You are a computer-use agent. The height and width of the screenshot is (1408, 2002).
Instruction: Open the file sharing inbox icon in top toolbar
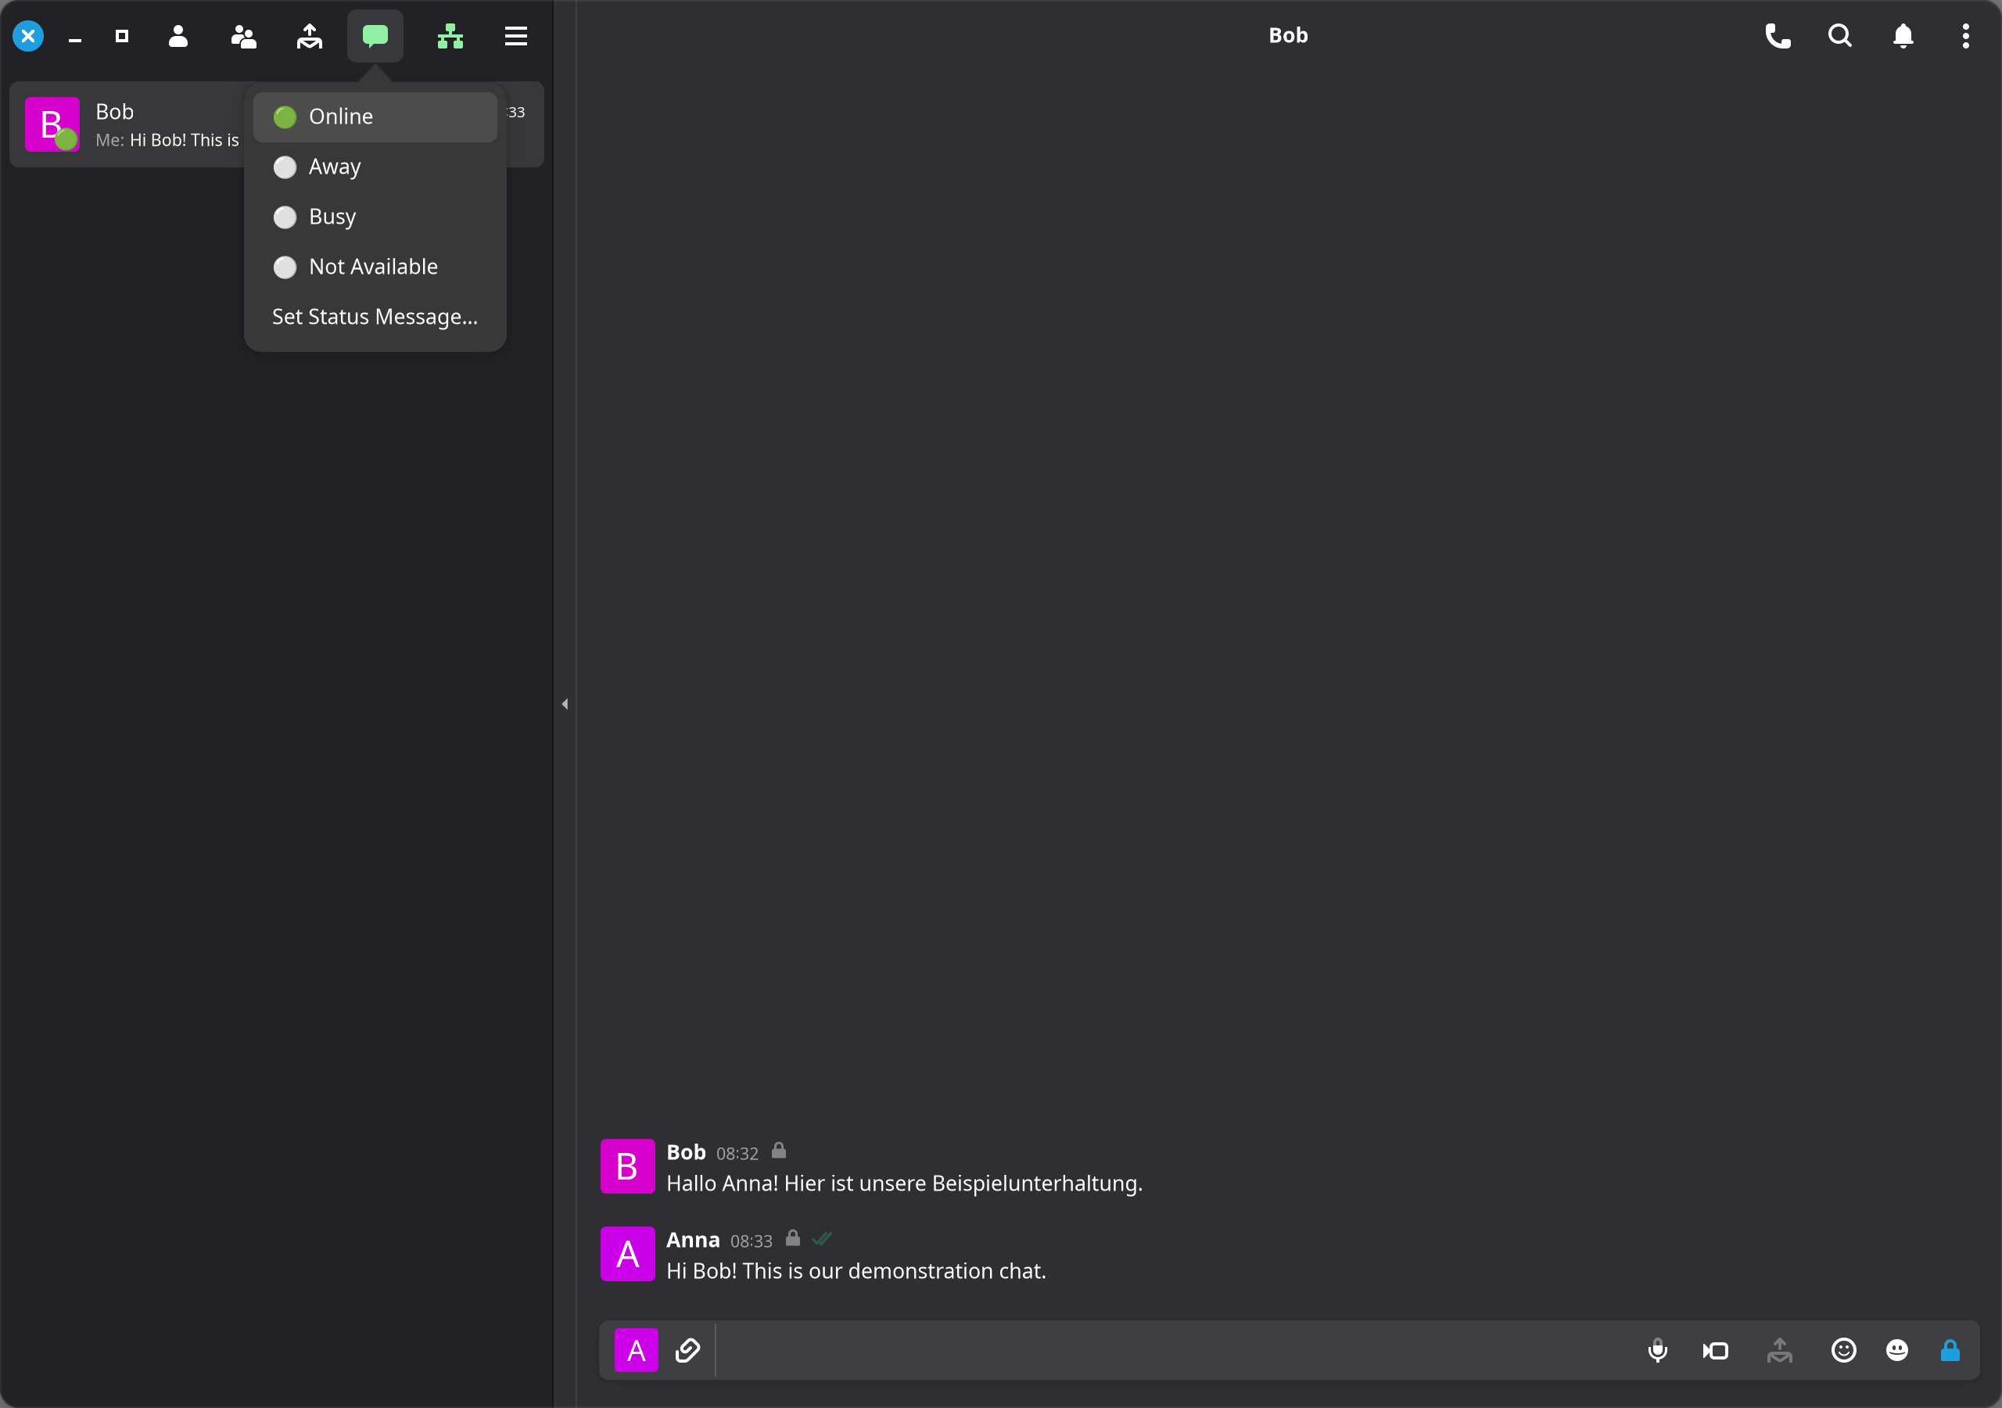pos(310,36)
